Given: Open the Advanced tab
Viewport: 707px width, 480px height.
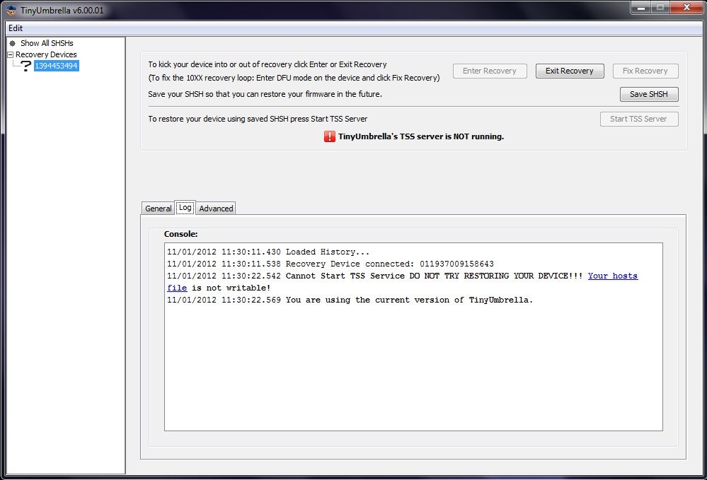Looking at the screenshot, I should coord(216,209).
